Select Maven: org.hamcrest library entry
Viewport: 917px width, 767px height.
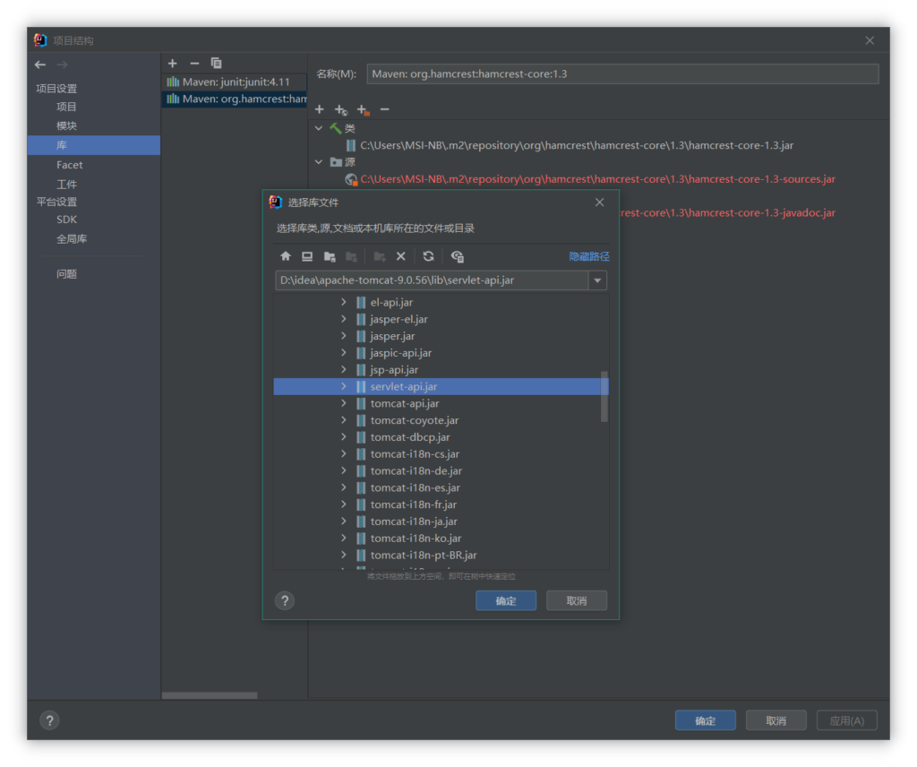tap(234, 99)
